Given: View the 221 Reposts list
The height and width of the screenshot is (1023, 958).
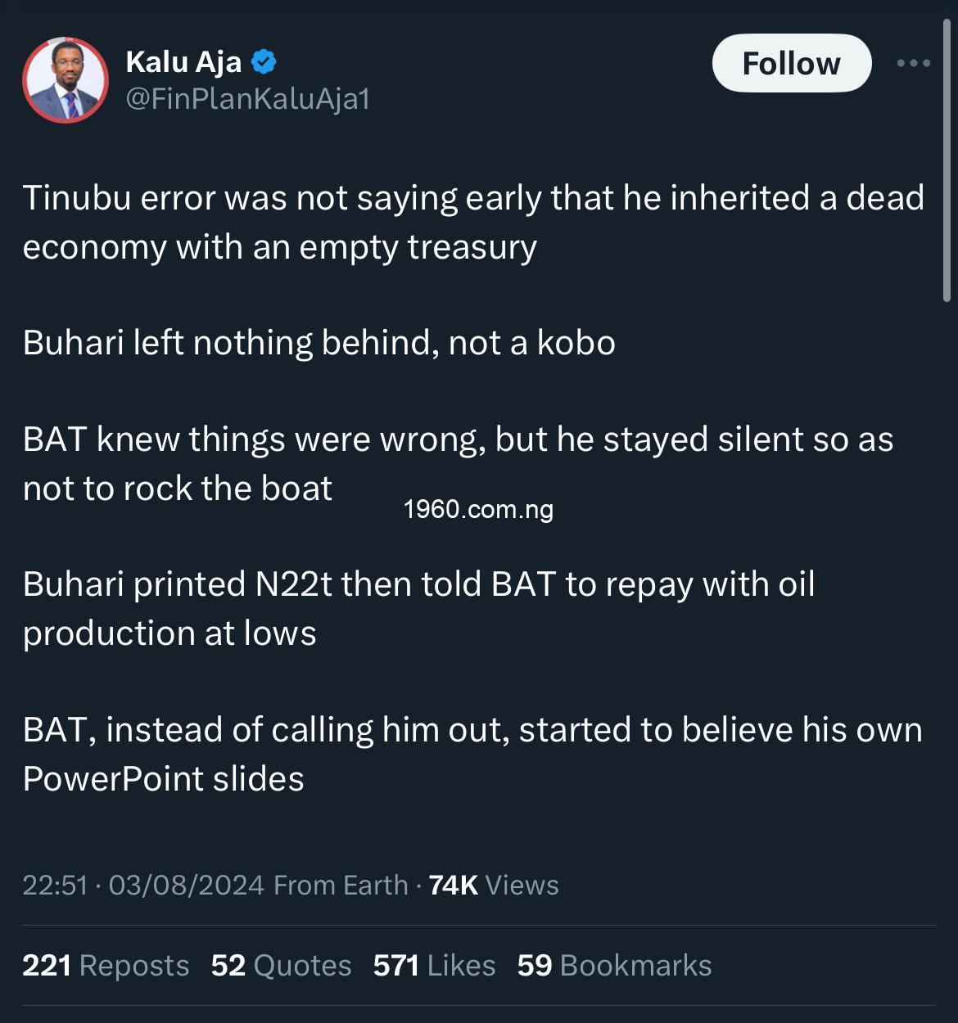Looking at the screenshot, I should 106,966.
